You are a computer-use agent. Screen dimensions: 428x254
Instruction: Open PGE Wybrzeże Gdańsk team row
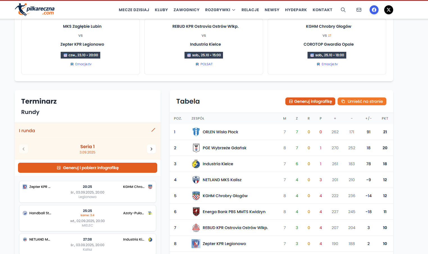click(x=224, y=148)
